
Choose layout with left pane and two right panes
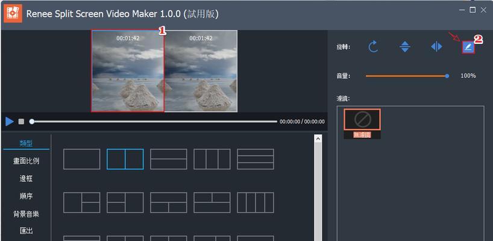tap(82, 202)
